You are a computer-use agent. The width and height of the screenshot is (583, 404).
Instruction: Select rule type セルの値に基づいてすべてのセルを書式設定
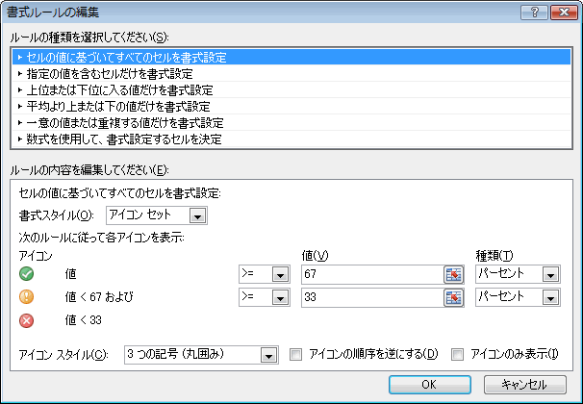291,58
